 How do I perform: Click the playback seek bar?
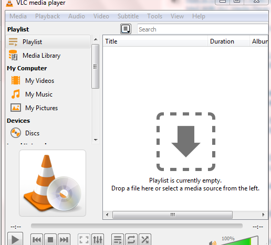tap(137, 226)
